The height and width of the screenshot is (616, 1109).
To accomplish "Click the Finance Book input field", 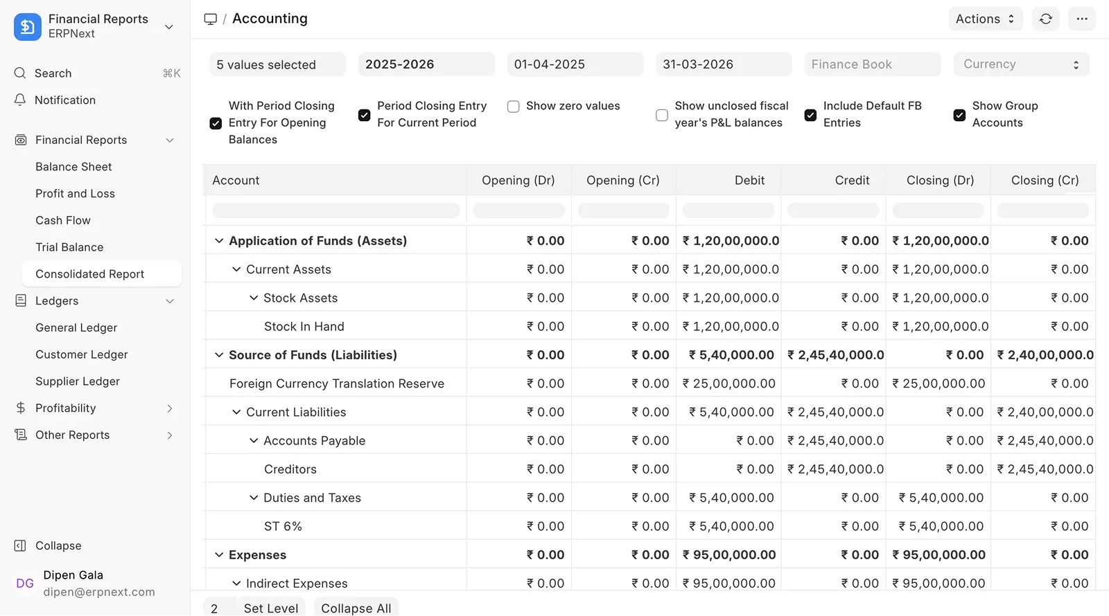I will (x=872, y=64).
